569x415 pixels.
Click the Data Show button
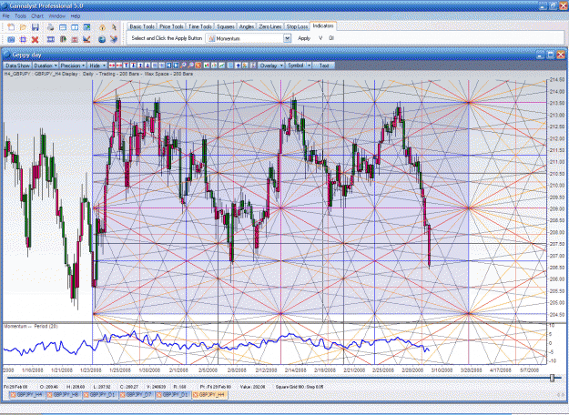[x=18, y=66]
